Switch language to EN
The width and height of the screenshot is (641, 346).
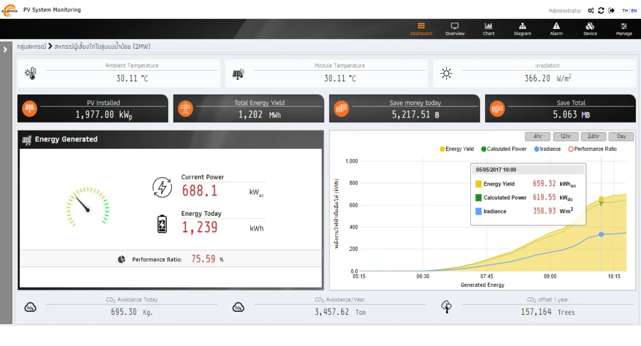(634, 11)
